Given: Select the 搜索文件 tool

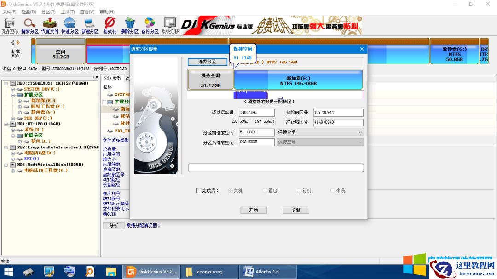Looking at the screenshot, I should (29, 25).
